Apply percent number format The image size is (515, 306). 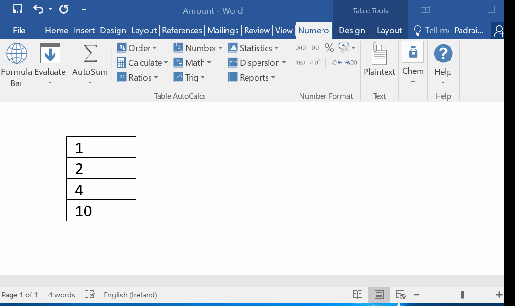tap(329, 48)
